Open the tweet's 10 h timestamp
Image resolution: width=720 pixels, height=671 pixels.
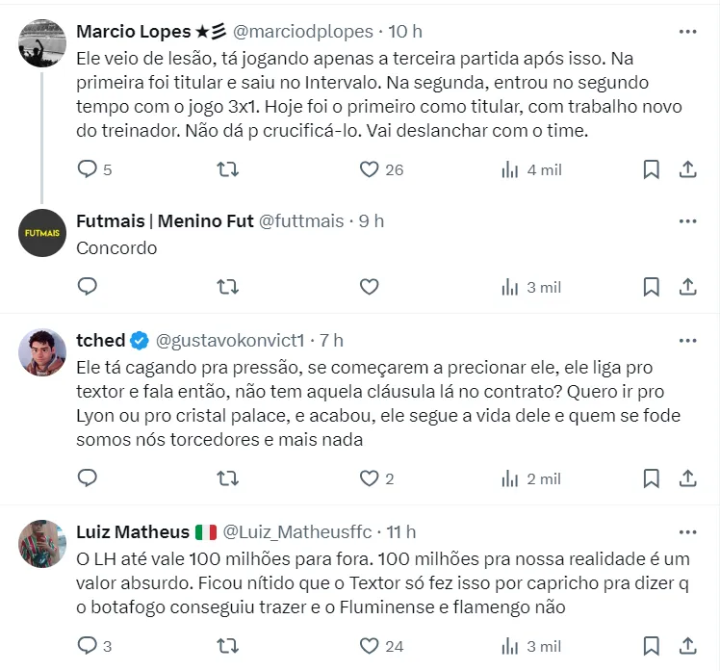[405, 31]
